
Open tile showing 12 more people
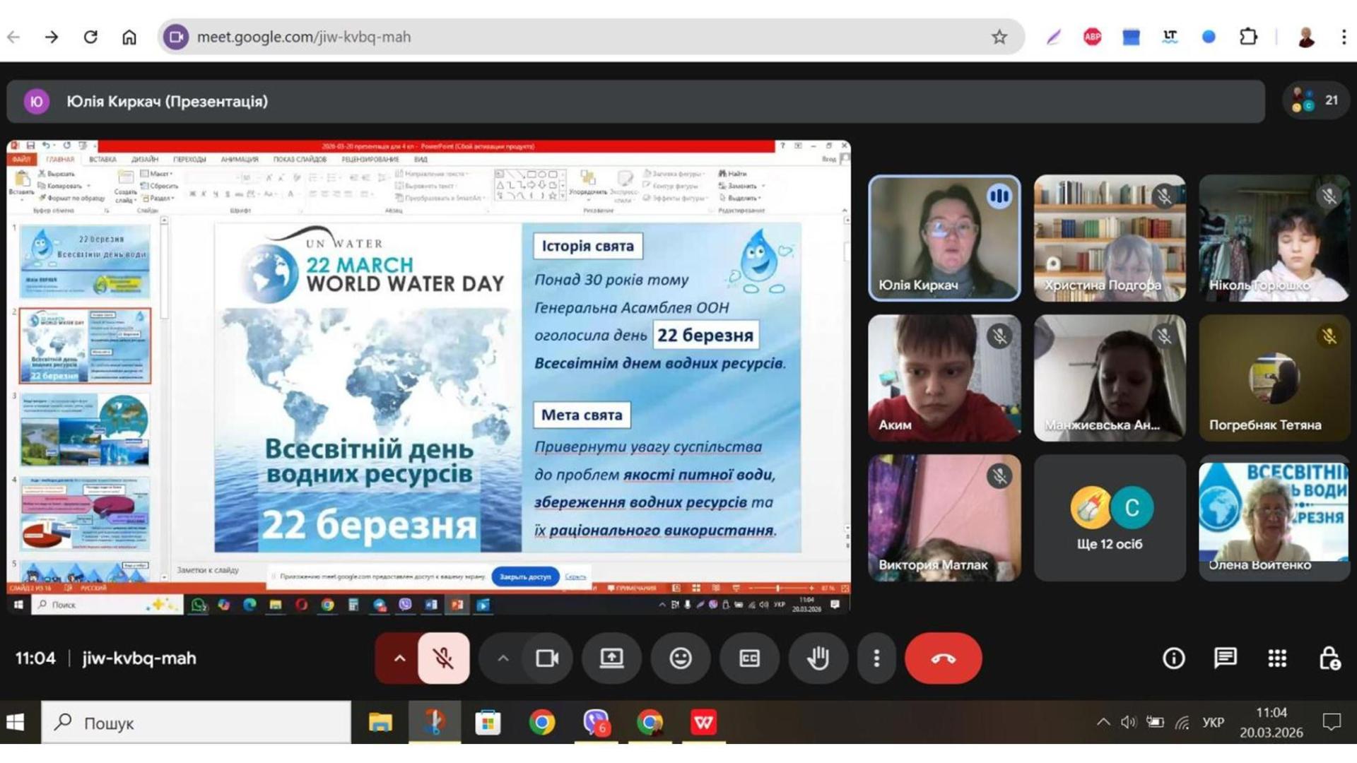click(1109, 518)
